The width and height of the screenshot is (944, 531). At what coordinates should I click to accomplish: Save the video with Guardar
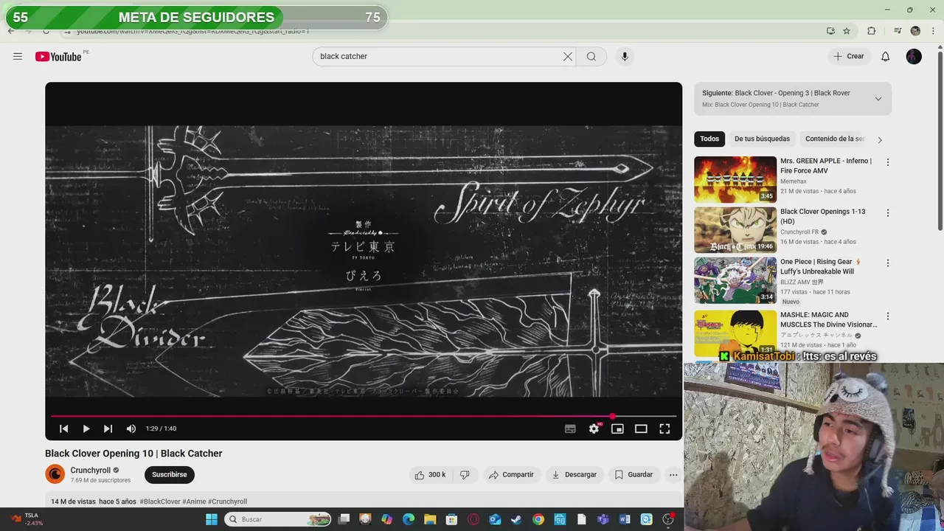point(634,475)
